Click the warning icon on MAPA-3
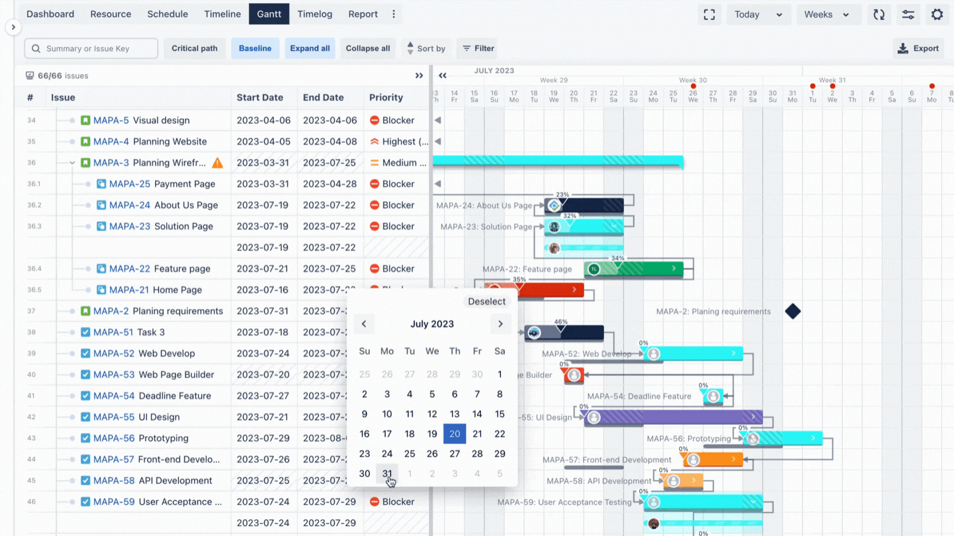Viewport: 954px width, 536px height. click(217, 163)
